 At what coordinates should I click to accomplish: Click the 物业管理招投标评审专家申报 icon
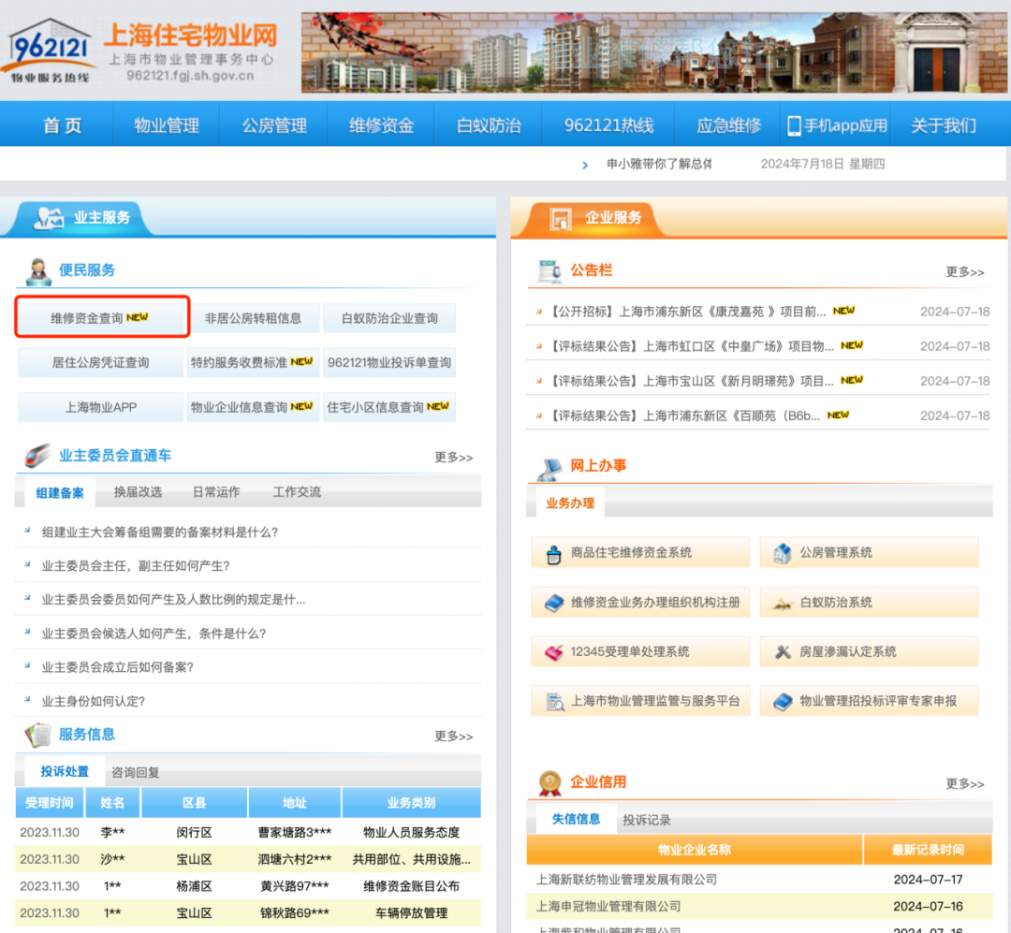pos(783,702)
